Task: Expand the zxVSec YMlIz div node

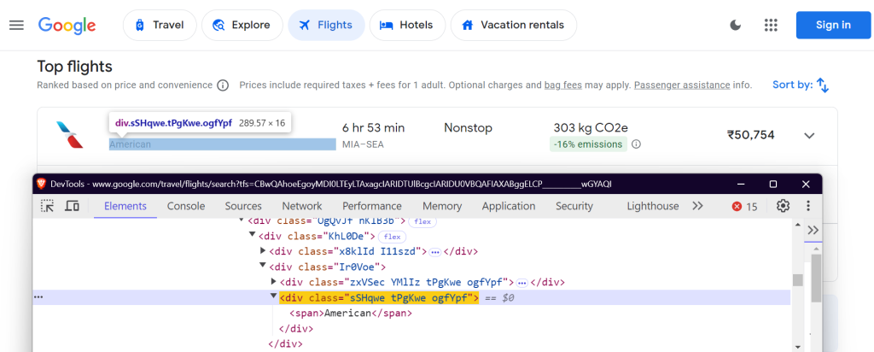Action: (274, 282)
